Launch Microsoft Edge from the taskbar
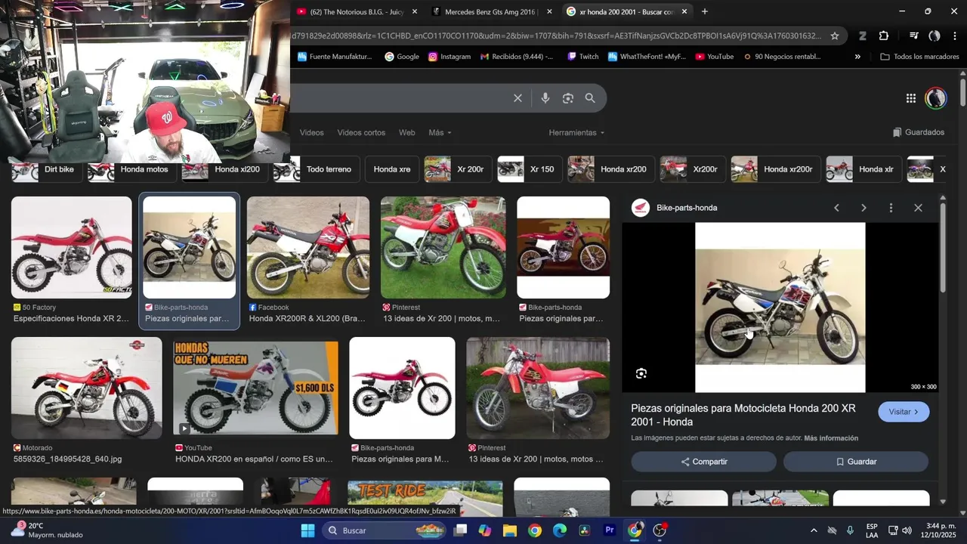Image resolution: width=967 pixels, height=544 pixels. (560, 530)
